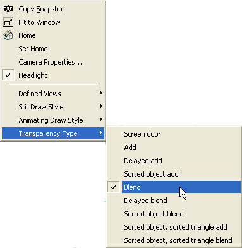
Task: Select Screen door transparency
Action: pyautogui.click(x=174, y=134)
